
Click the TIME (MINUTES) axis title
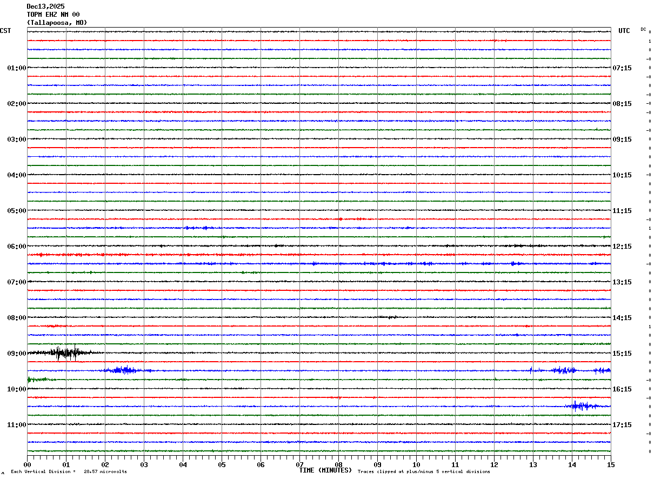[x=325, y=470]
